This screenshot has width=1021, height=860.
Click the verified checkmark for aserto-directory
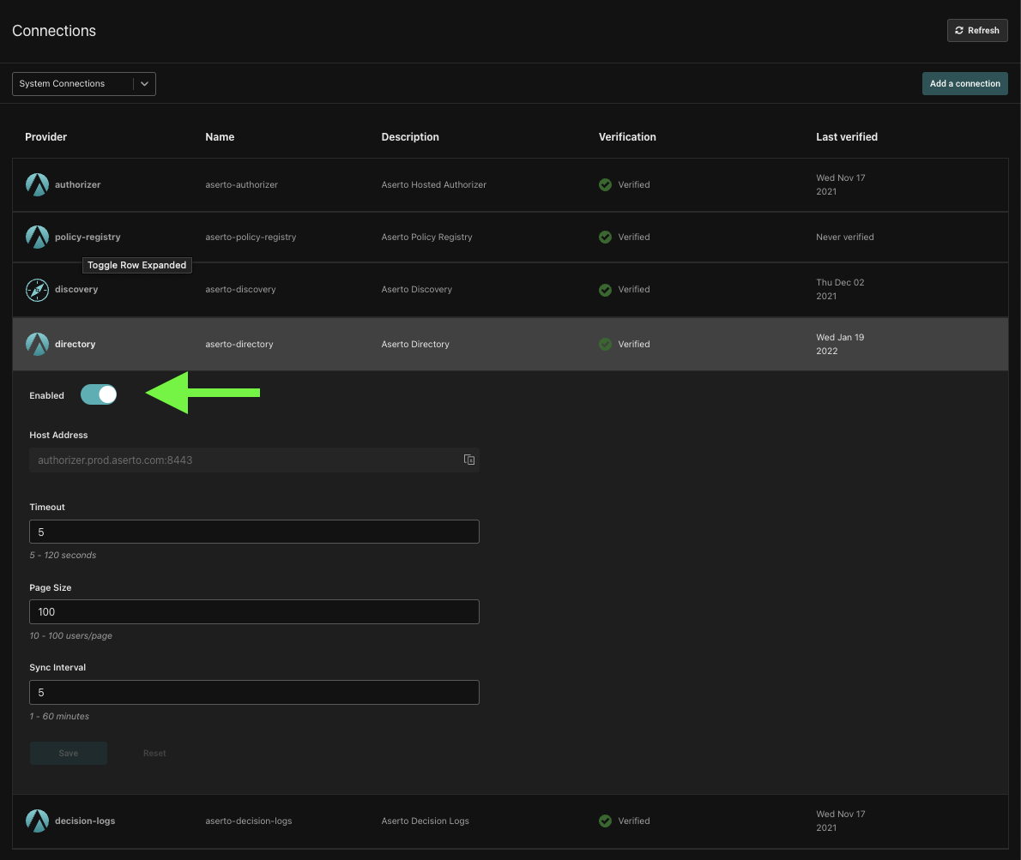tap(605, 344)
